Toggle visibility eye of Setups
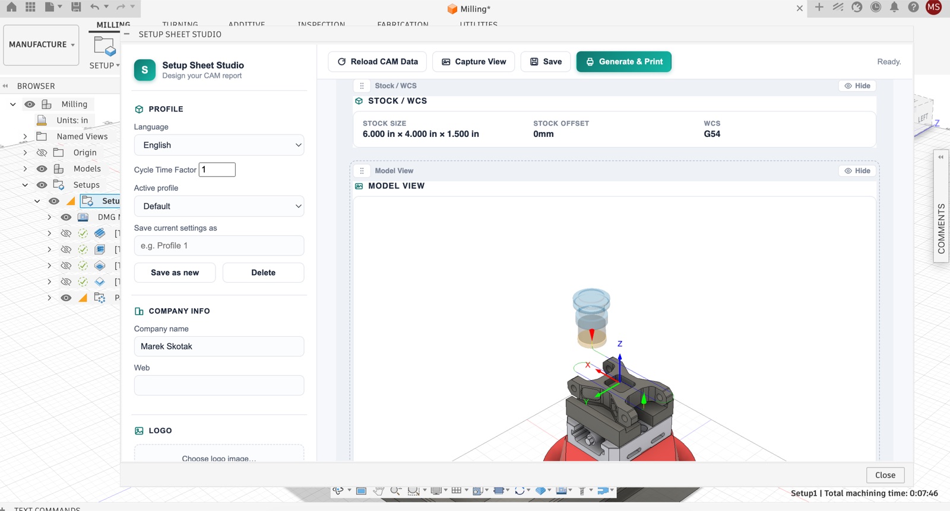This screenshot has width=950, height=511. (42, 185)
